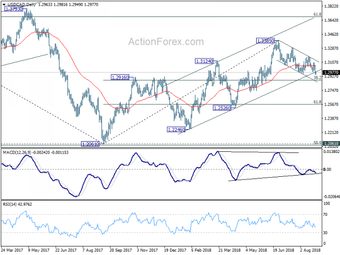Viewport: 340px width, 255px height.
Task: Click the 1.25260 low price label
Action: click(x=222, y=108)
